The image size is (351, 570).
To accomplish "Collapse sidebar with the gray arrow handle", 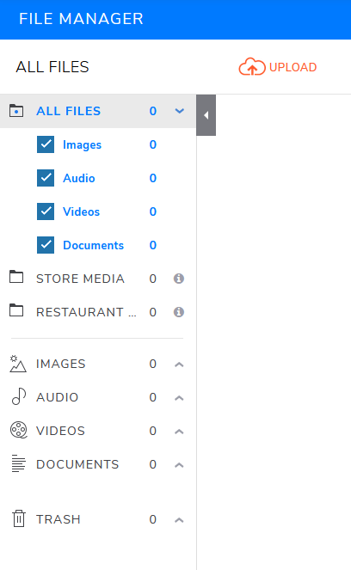I will [x=206, y=115].
